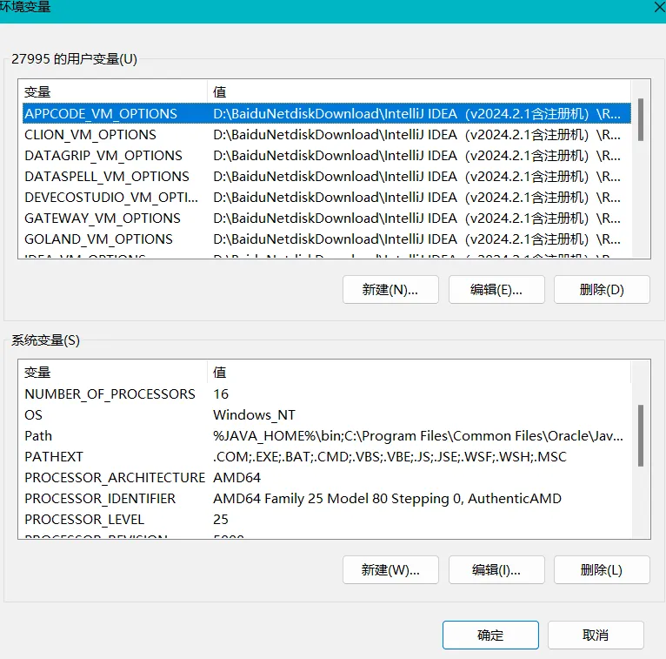Viewport: 666px width, 659px height.
Task: Click the 取消 button
Action: (596, 635)
